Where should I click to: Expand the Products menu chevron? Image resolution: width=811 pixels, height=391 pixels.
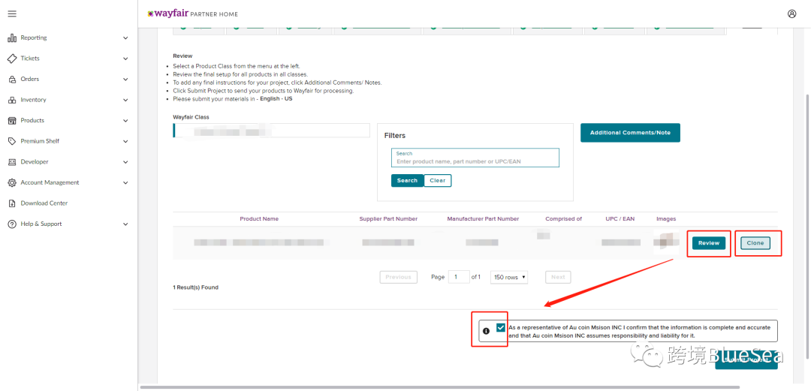[125, 121]
